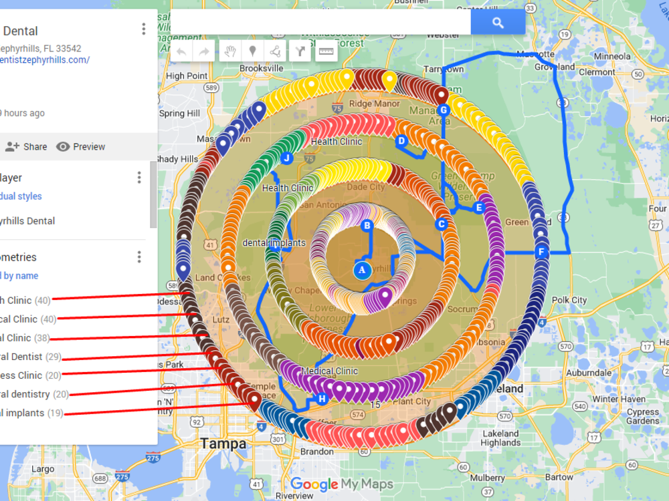The width and height of the screenshot is (669, 501).
Task: Open the layer three-dot menu
Action: click(138, 177)
